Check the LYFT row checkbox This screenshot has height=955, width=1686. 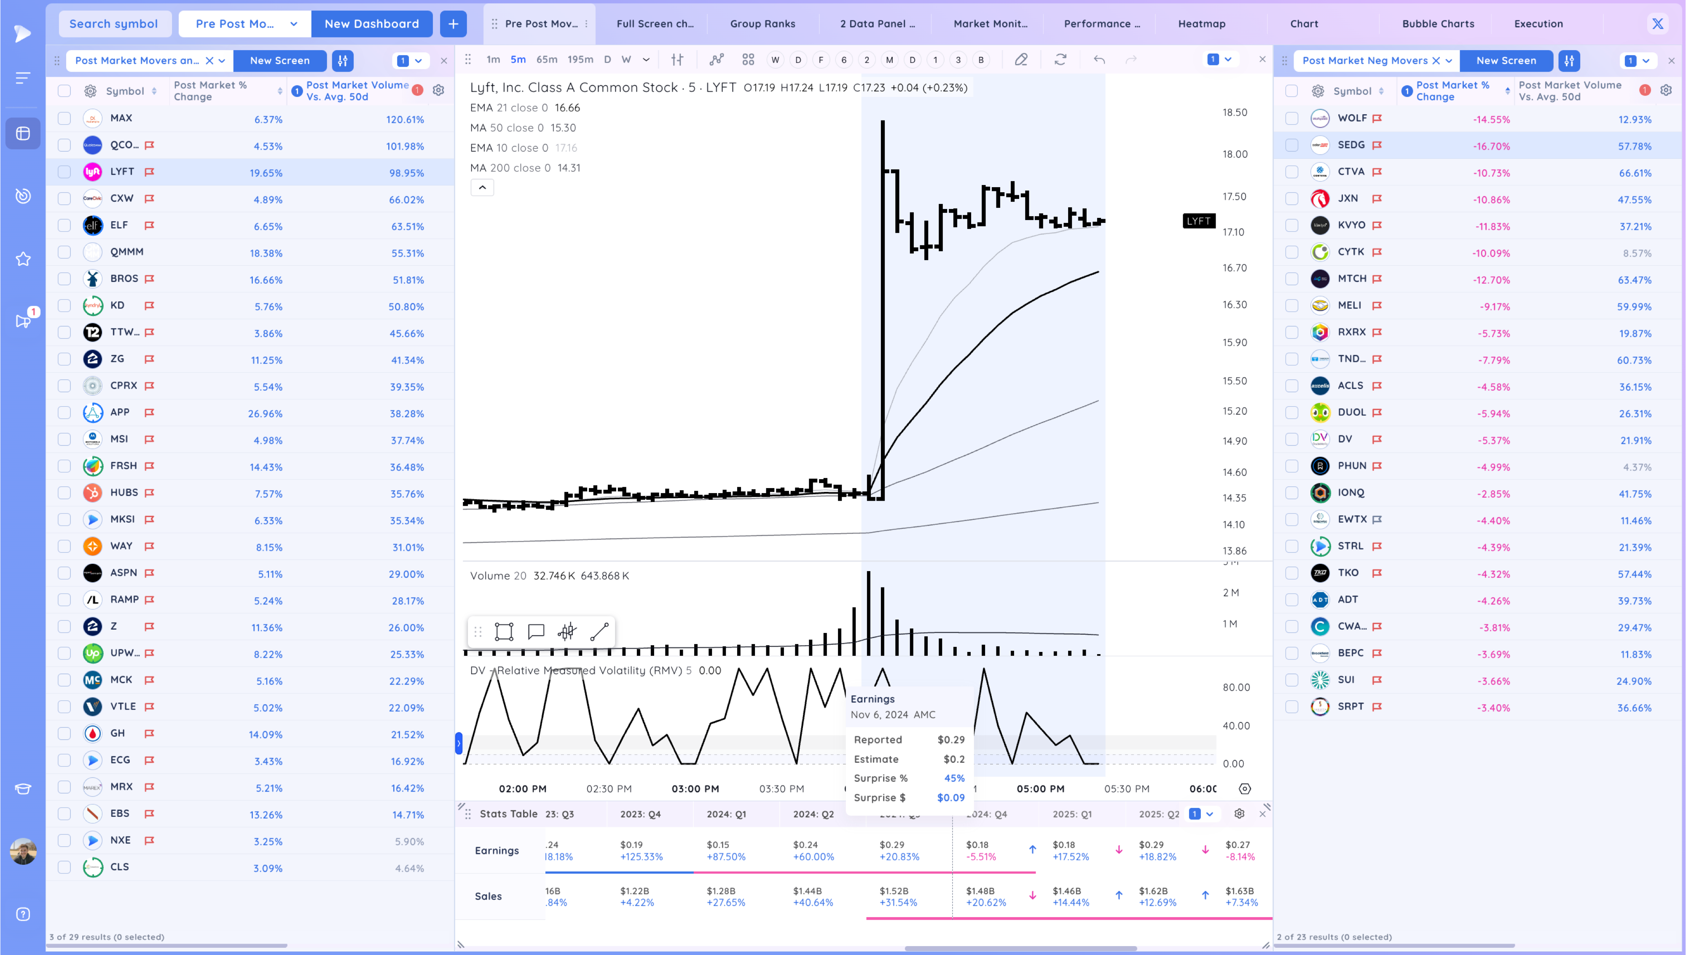coord(64,172)
